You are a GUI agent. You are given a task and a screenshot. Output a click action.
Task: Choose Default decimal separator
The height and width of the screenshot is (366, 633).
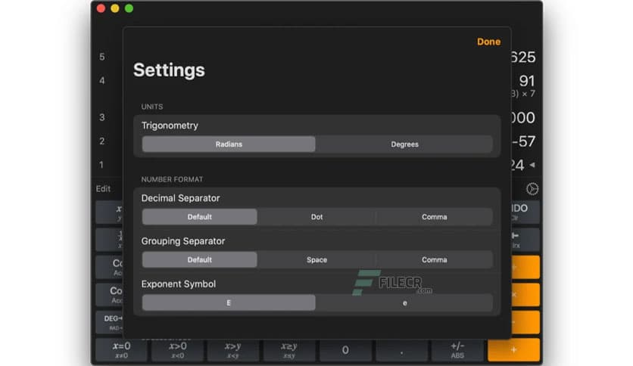click(x=199, y=217)
